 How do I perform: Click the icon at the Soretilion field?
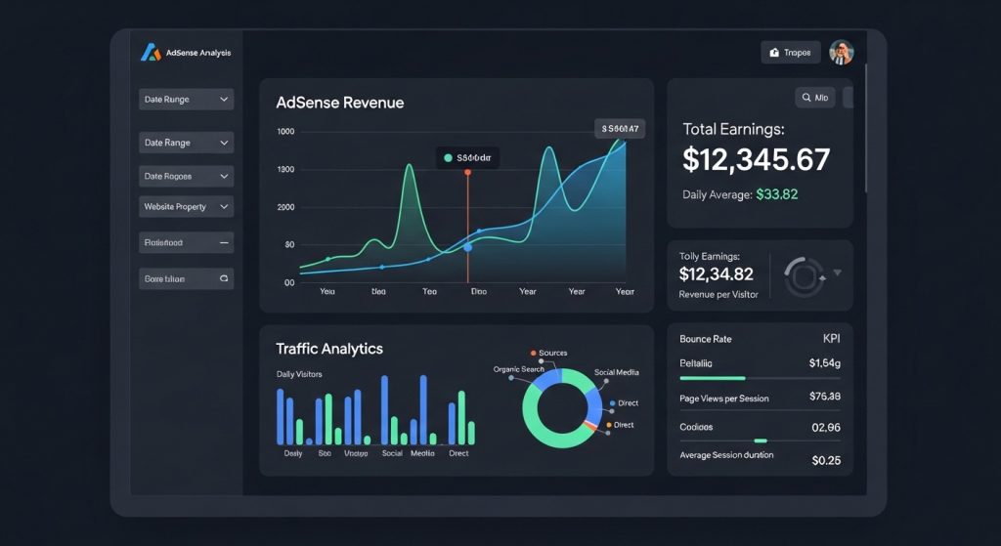point(224,278)
